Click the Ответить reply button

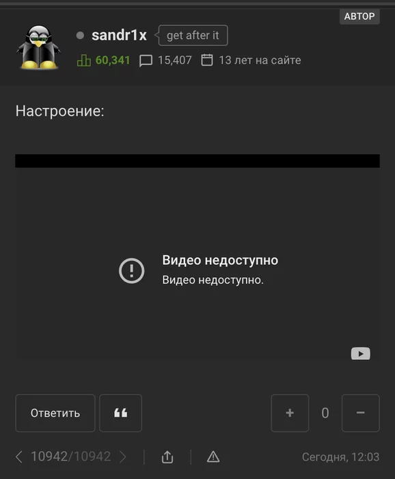[x=55, y=413]
